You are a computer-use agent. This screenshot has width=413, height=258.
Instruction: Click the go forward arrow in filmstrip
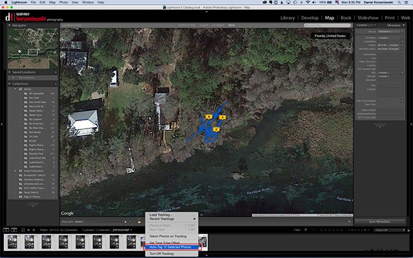[34, 230]
